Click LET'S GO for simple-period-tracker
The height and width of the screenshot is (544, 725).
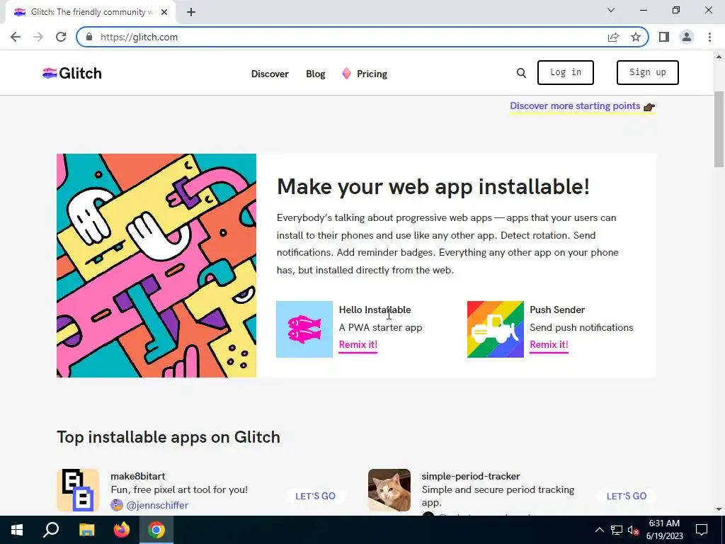click(x=627, y=496)
